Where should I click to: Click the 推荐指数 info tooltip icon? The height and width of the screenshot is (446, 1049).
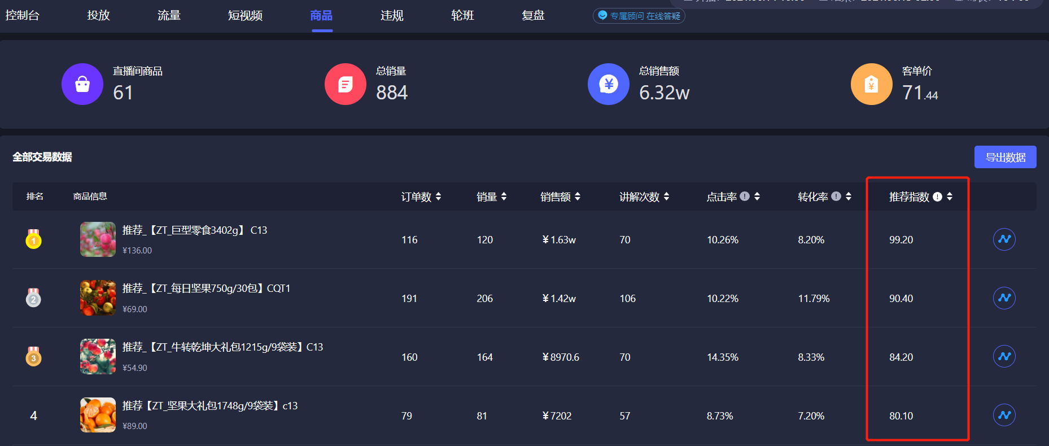(937, 196)
